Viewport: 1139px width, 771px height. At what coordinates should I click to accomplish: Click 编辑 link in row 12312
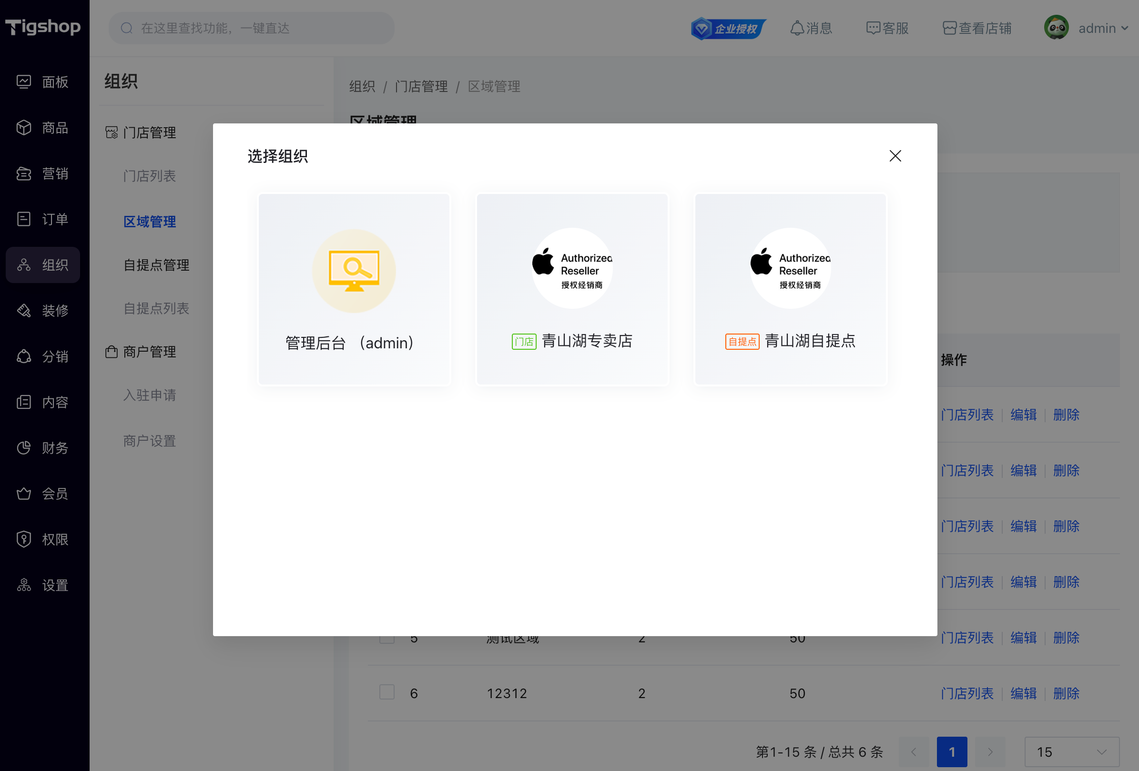pyautogui.click(x=1023, y=693)
